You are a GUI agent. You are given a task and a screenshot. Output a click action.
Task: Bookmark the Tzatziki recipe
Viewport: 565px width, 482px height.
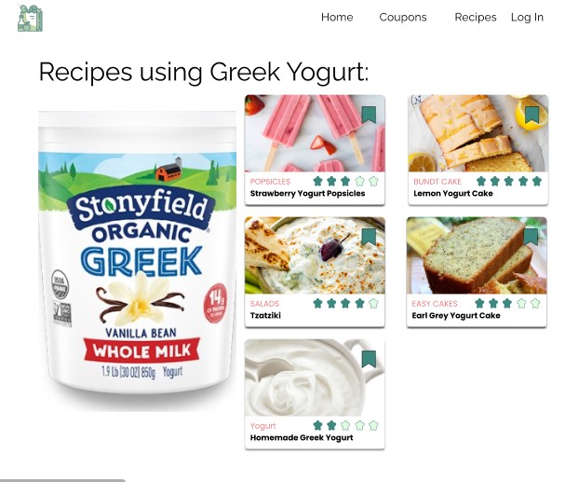(x=369, y=237)
